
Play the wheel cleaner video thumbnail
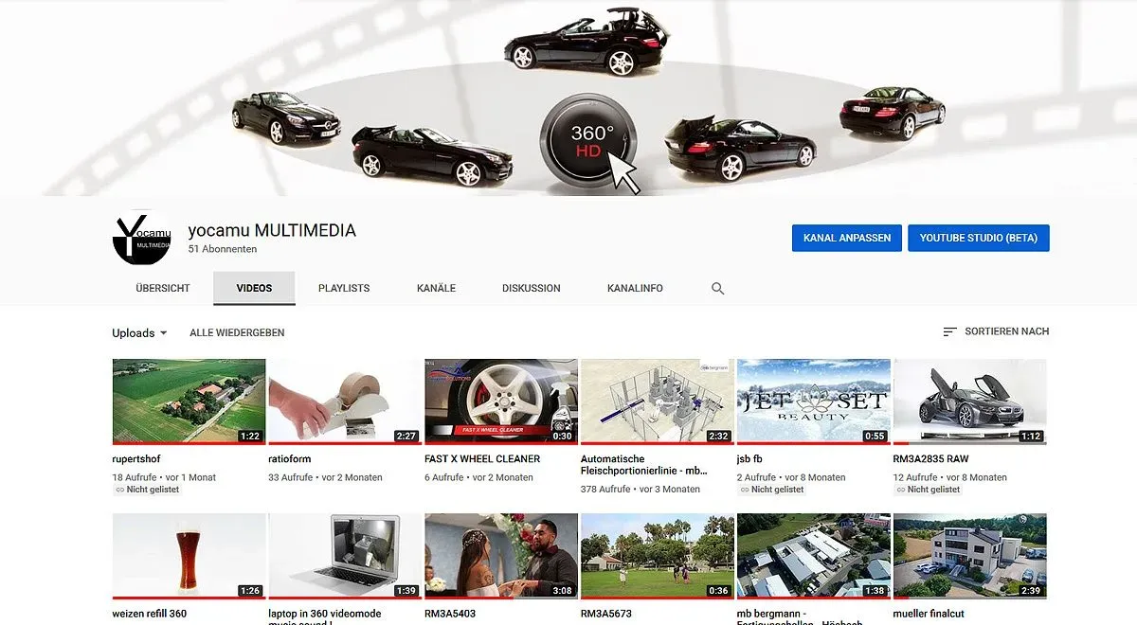pos(501,402)
